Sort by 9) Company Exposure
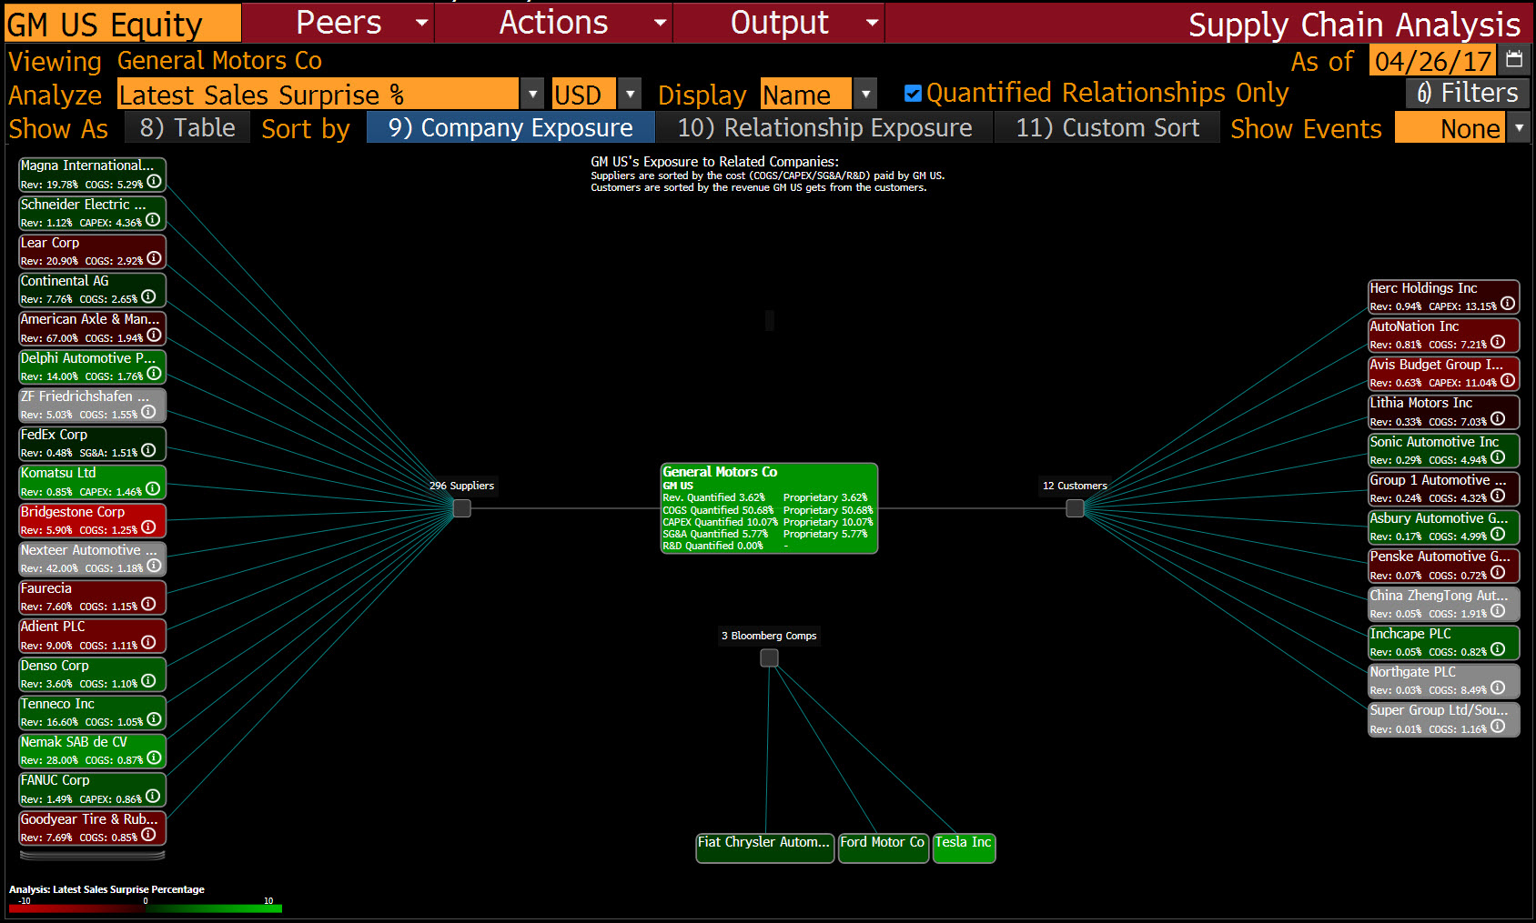 click(510, 128)
